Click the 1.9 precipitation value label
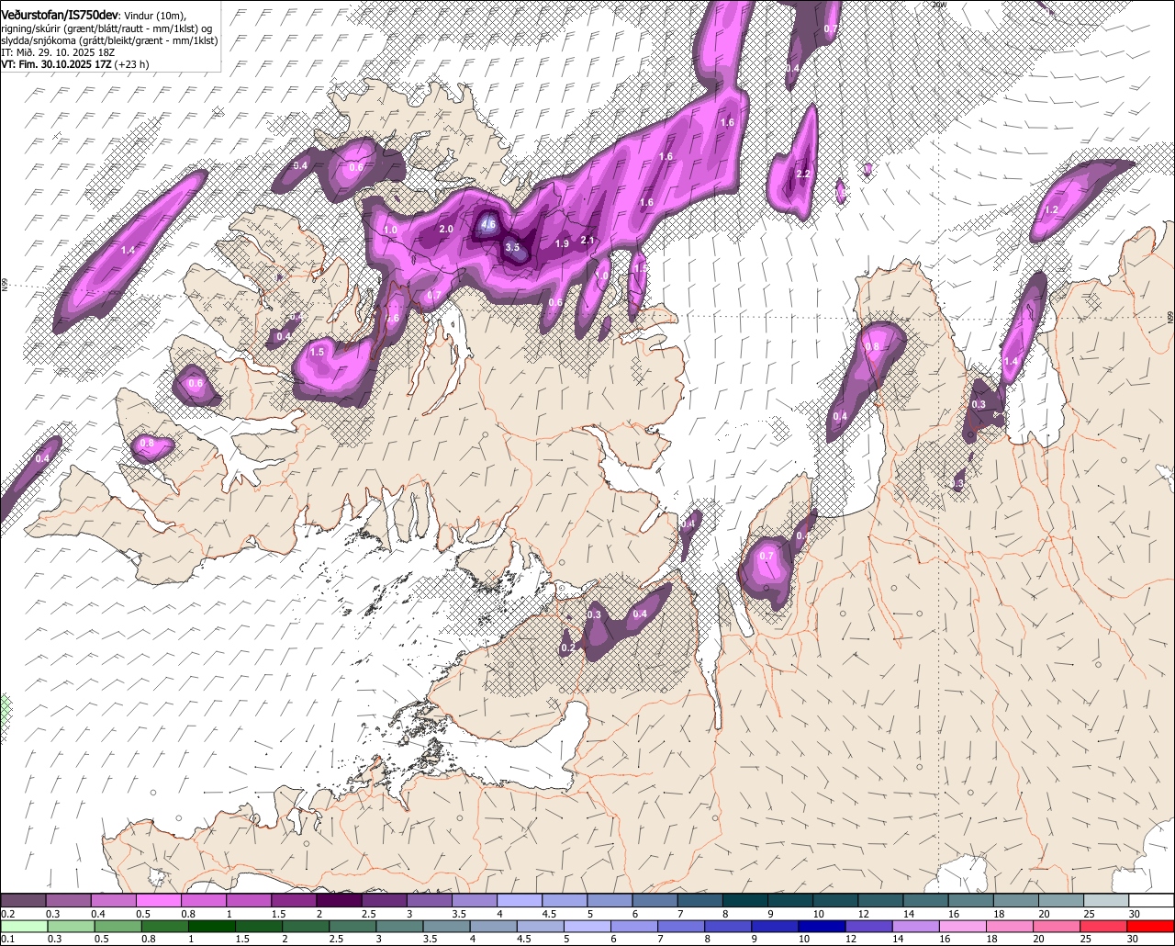Image resolution: width=1175 pixels, height=946 pixels. click(x=563, y=243)
